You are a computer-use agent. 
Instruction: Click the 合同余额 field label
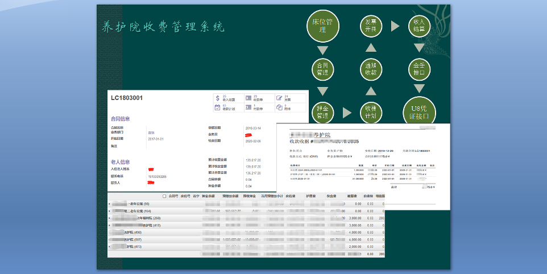coord(214,179)
